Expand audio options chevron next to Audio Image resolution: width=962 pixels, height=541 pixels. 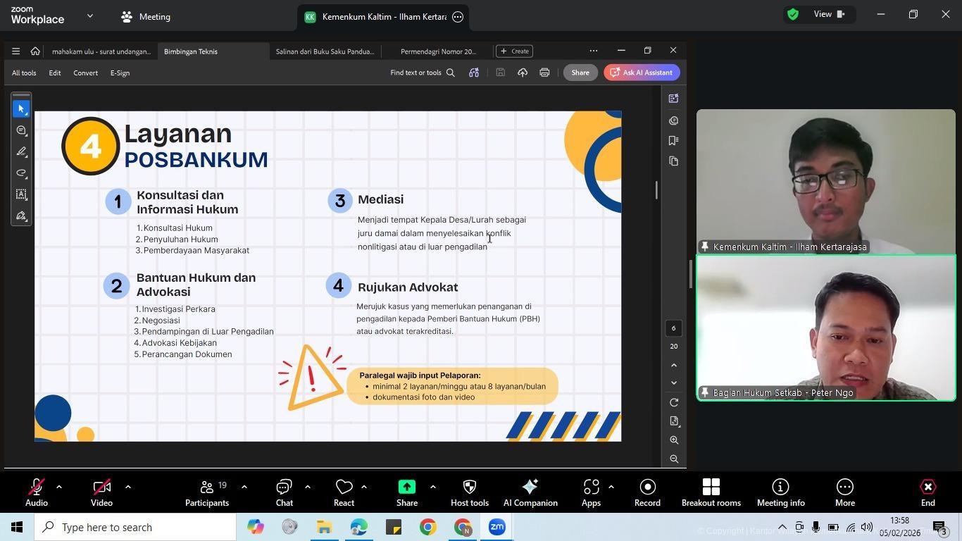pyautogui.click(x=59, y=487)
